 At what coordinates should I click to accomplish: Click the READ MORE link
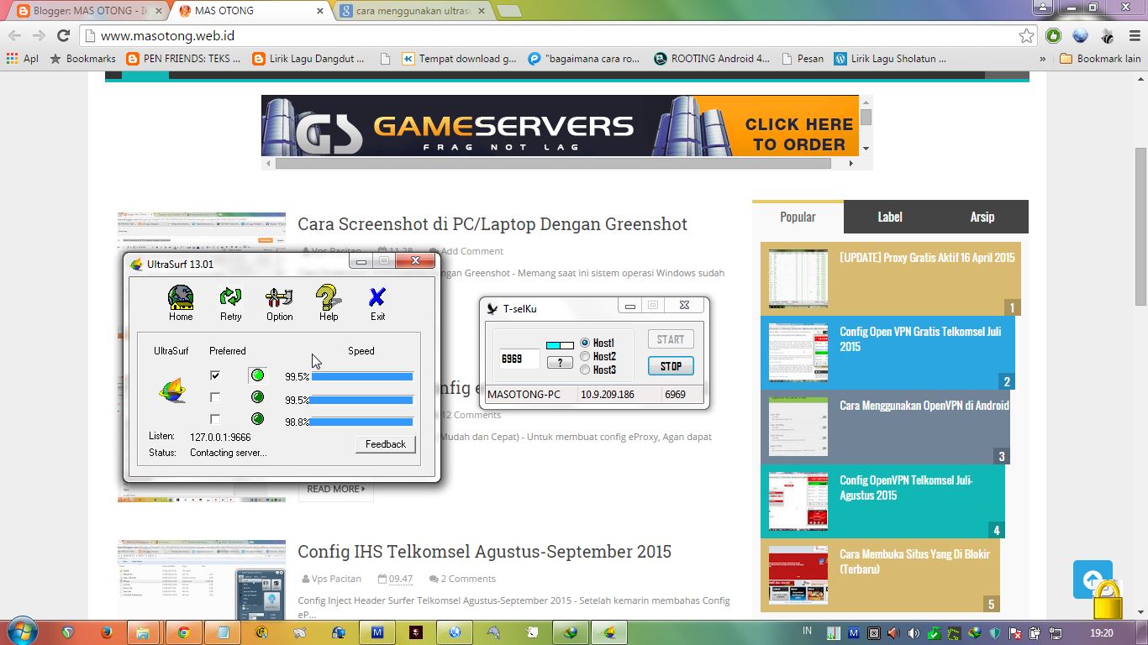click(x=335, y=489)
